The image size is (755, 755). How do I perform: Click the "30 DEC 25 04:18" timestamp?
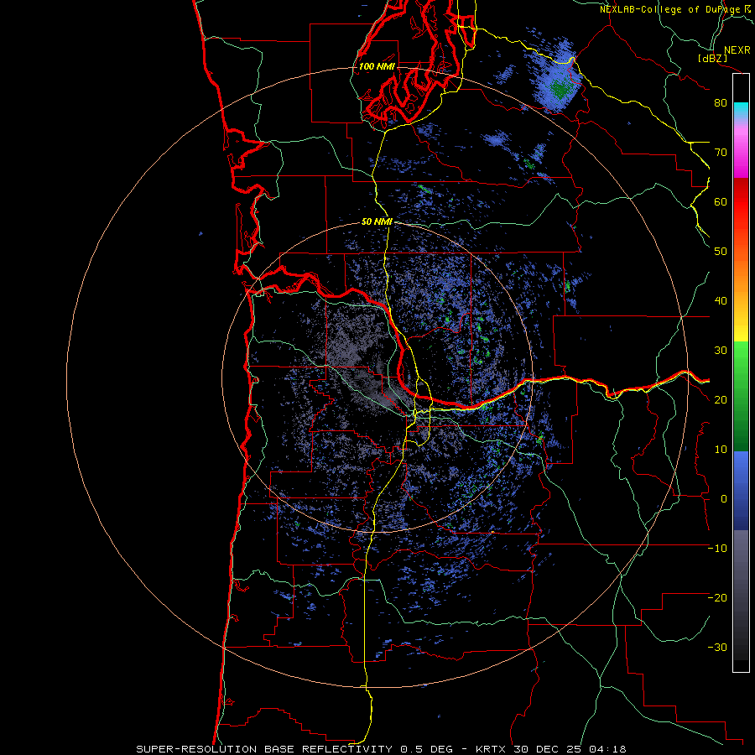pyautogui.click(x=570, y=749)
